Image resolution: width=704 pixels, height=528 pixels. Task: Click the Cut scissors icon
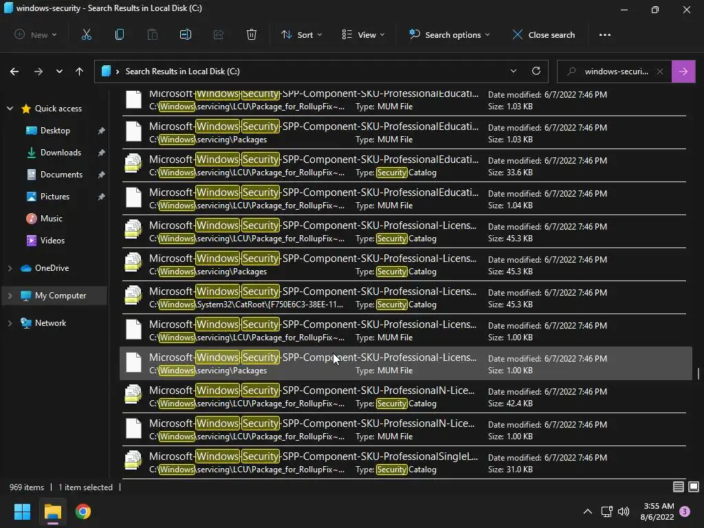pos(86,34)
